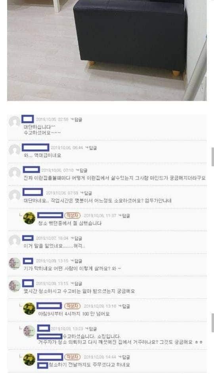
Task: Reply to the 2019.10.05 22:56 comment
Action: coord(76,120)
